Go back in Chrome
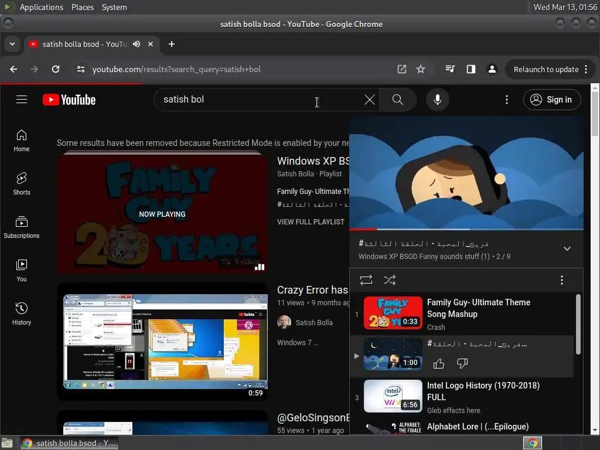The width and height of the screenshot is (600, 450). click(13, 69)
